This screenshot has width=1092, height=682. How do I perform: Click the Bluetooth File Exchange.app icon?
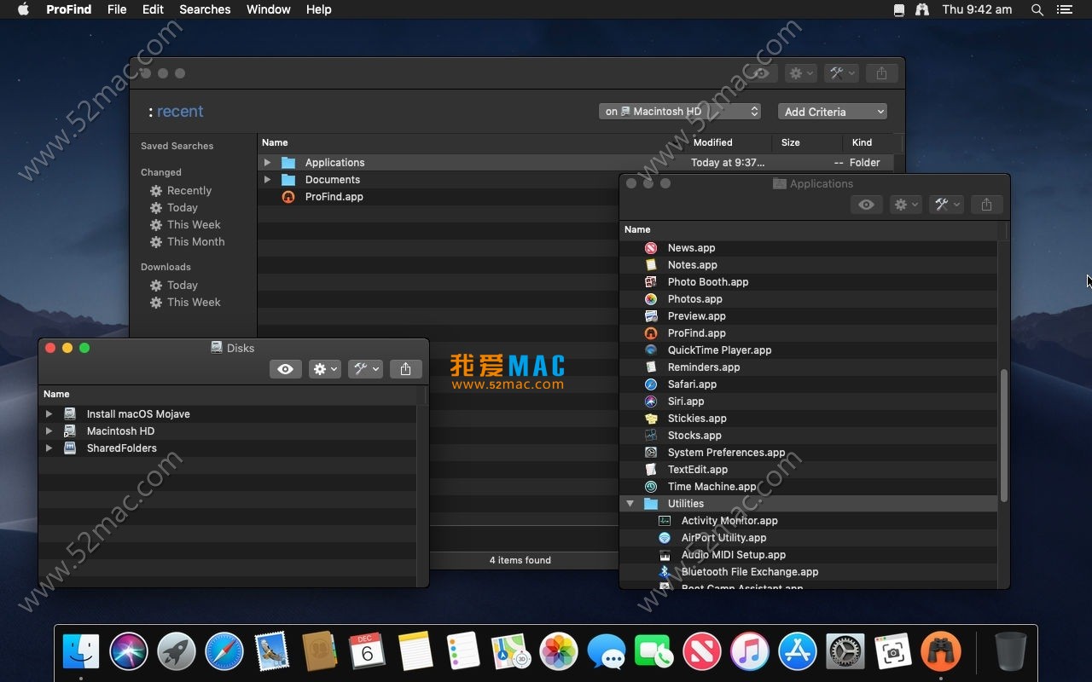tap(665, 571)
